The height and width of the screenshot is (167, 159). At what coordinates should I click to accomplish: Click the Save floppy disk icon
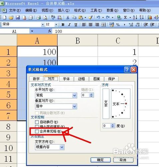[x=18, y=17]
